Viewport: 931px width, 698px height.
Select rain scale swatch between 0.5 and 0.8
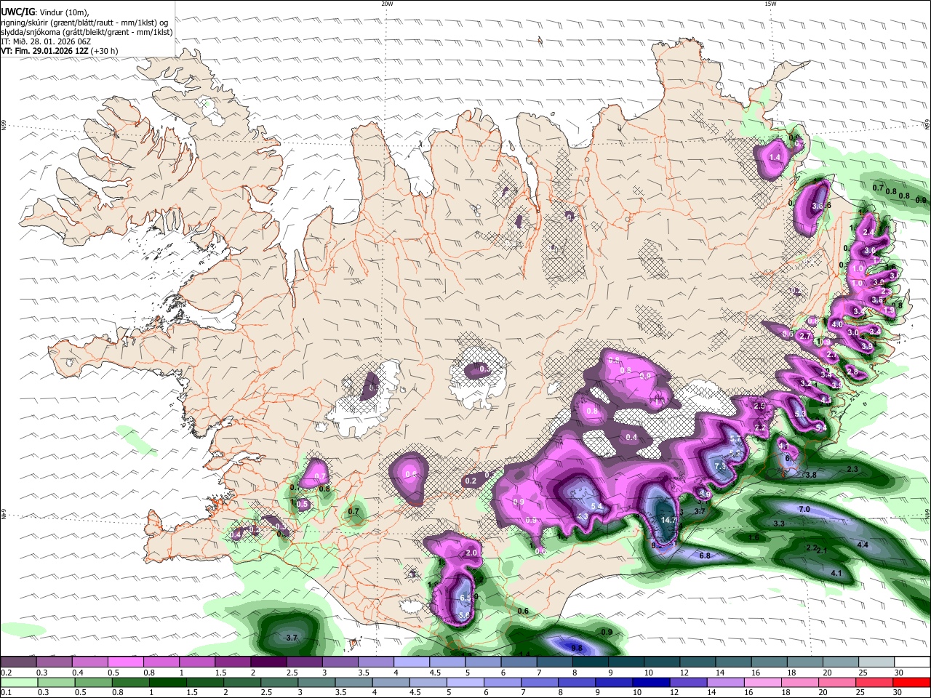(x=93, y=682)
